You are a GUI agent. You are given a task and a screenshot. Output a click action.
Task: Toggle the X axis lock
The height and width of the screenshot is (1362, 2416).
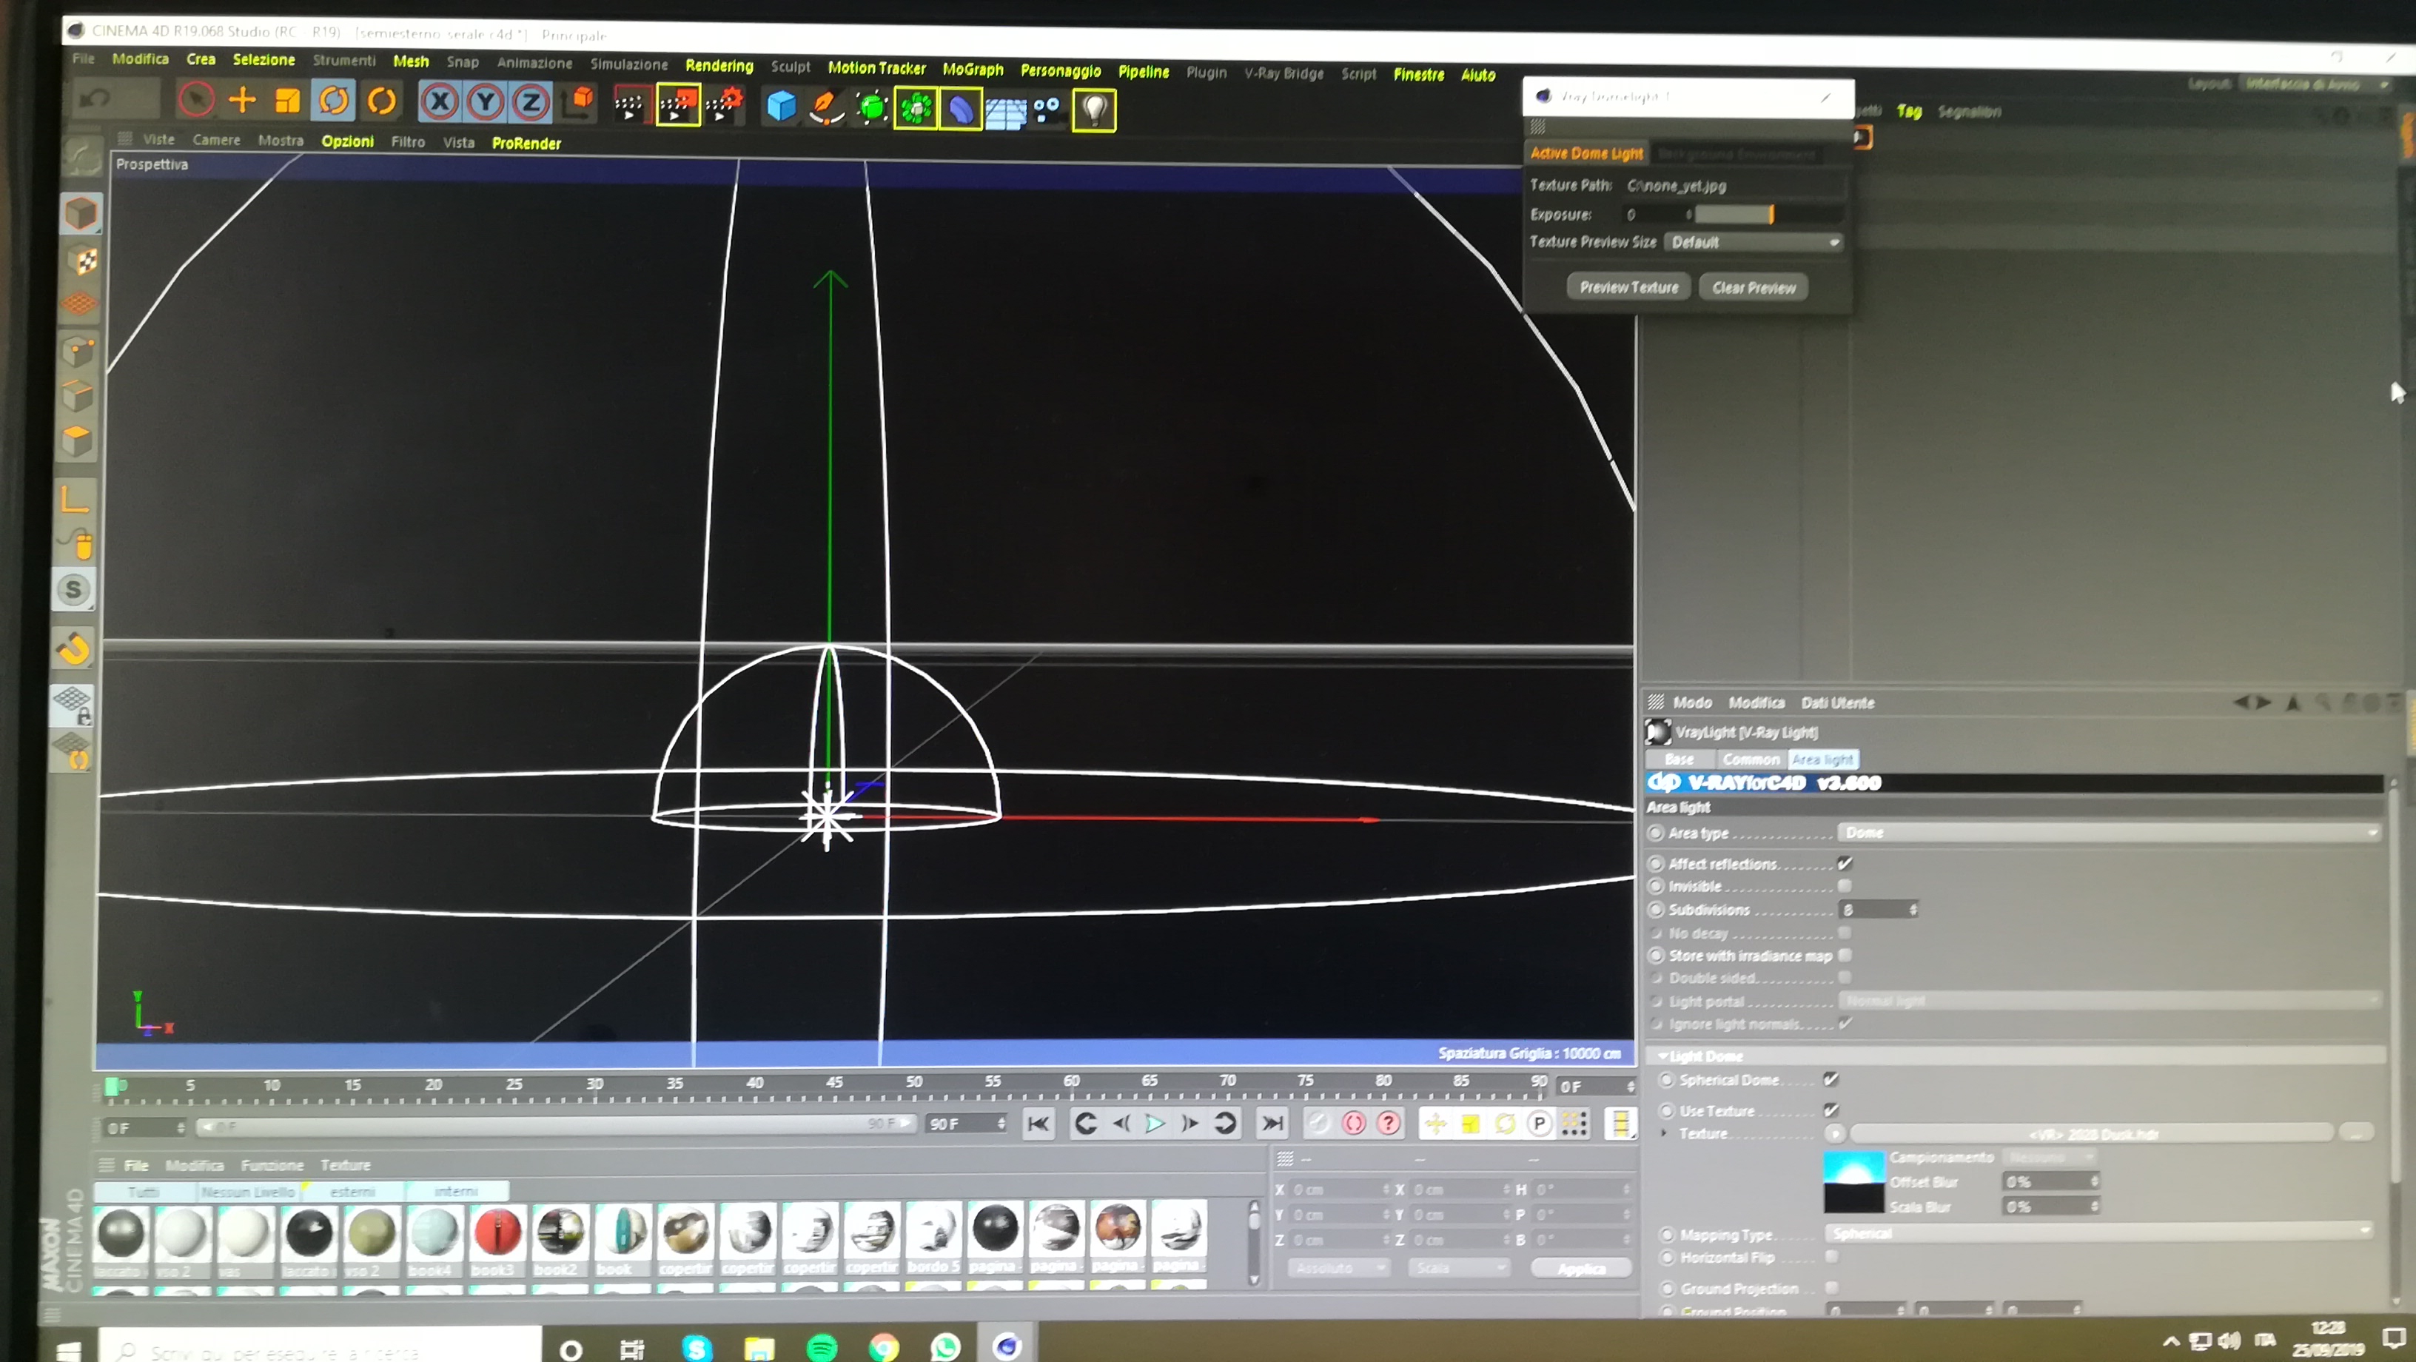click(x=439, y=102)
